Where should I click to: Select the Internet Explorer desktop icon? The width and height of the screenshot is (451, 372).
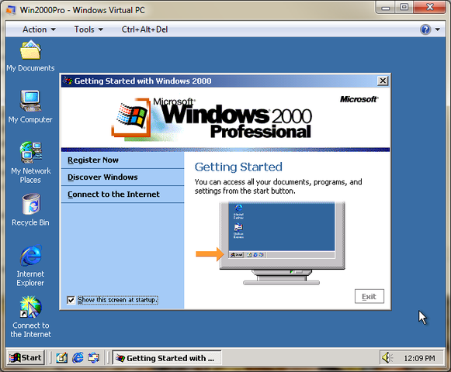[31, 265]
